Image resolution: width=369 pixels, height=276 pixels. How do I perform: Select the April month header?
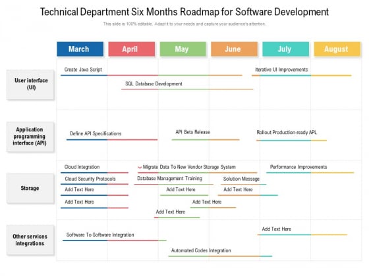point(132,49)
